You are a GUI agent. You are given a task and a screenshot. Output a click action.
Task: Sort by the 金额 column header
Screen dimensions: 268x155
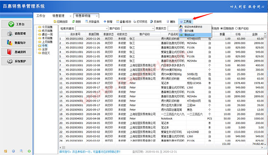255,34
